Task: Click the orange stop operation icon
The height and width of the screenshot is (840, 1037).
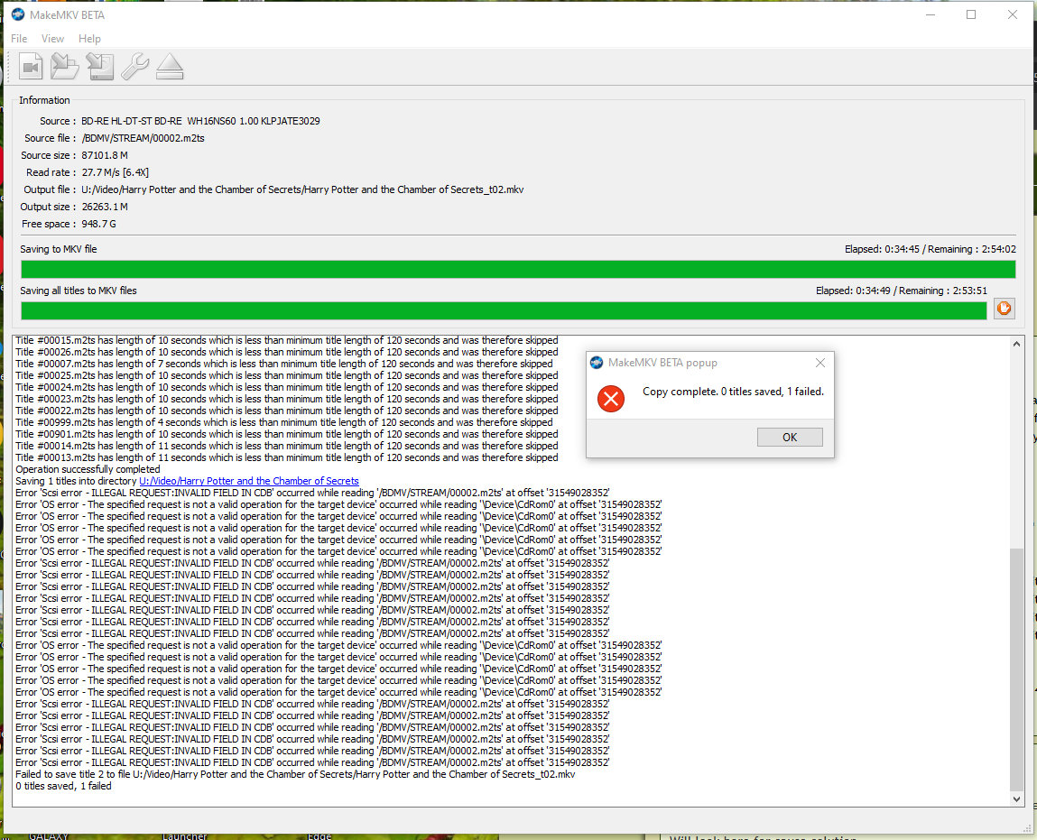Action: [x=1004, y=309]
